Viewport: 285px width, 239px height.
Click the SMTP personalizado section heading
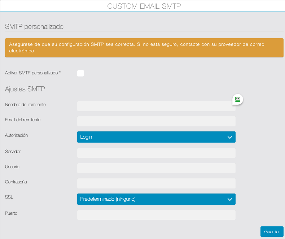point(34,27)
